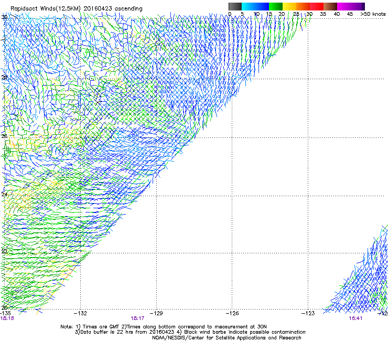Click the latitude label '24'
This screenshot has height=341, width=388.
coord(4,195)
